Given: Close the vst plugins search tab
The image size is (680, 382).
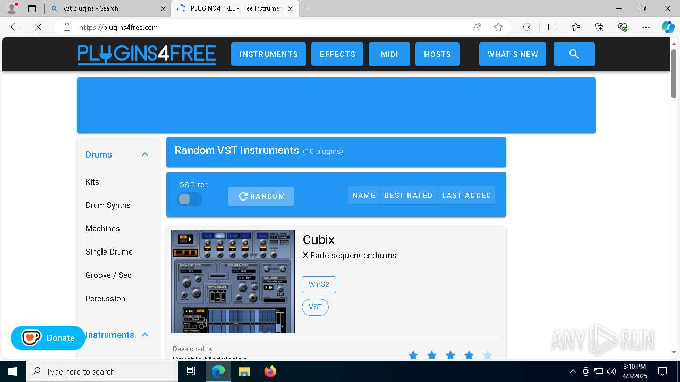Looking at the screenshot, I should pos(163,8).
